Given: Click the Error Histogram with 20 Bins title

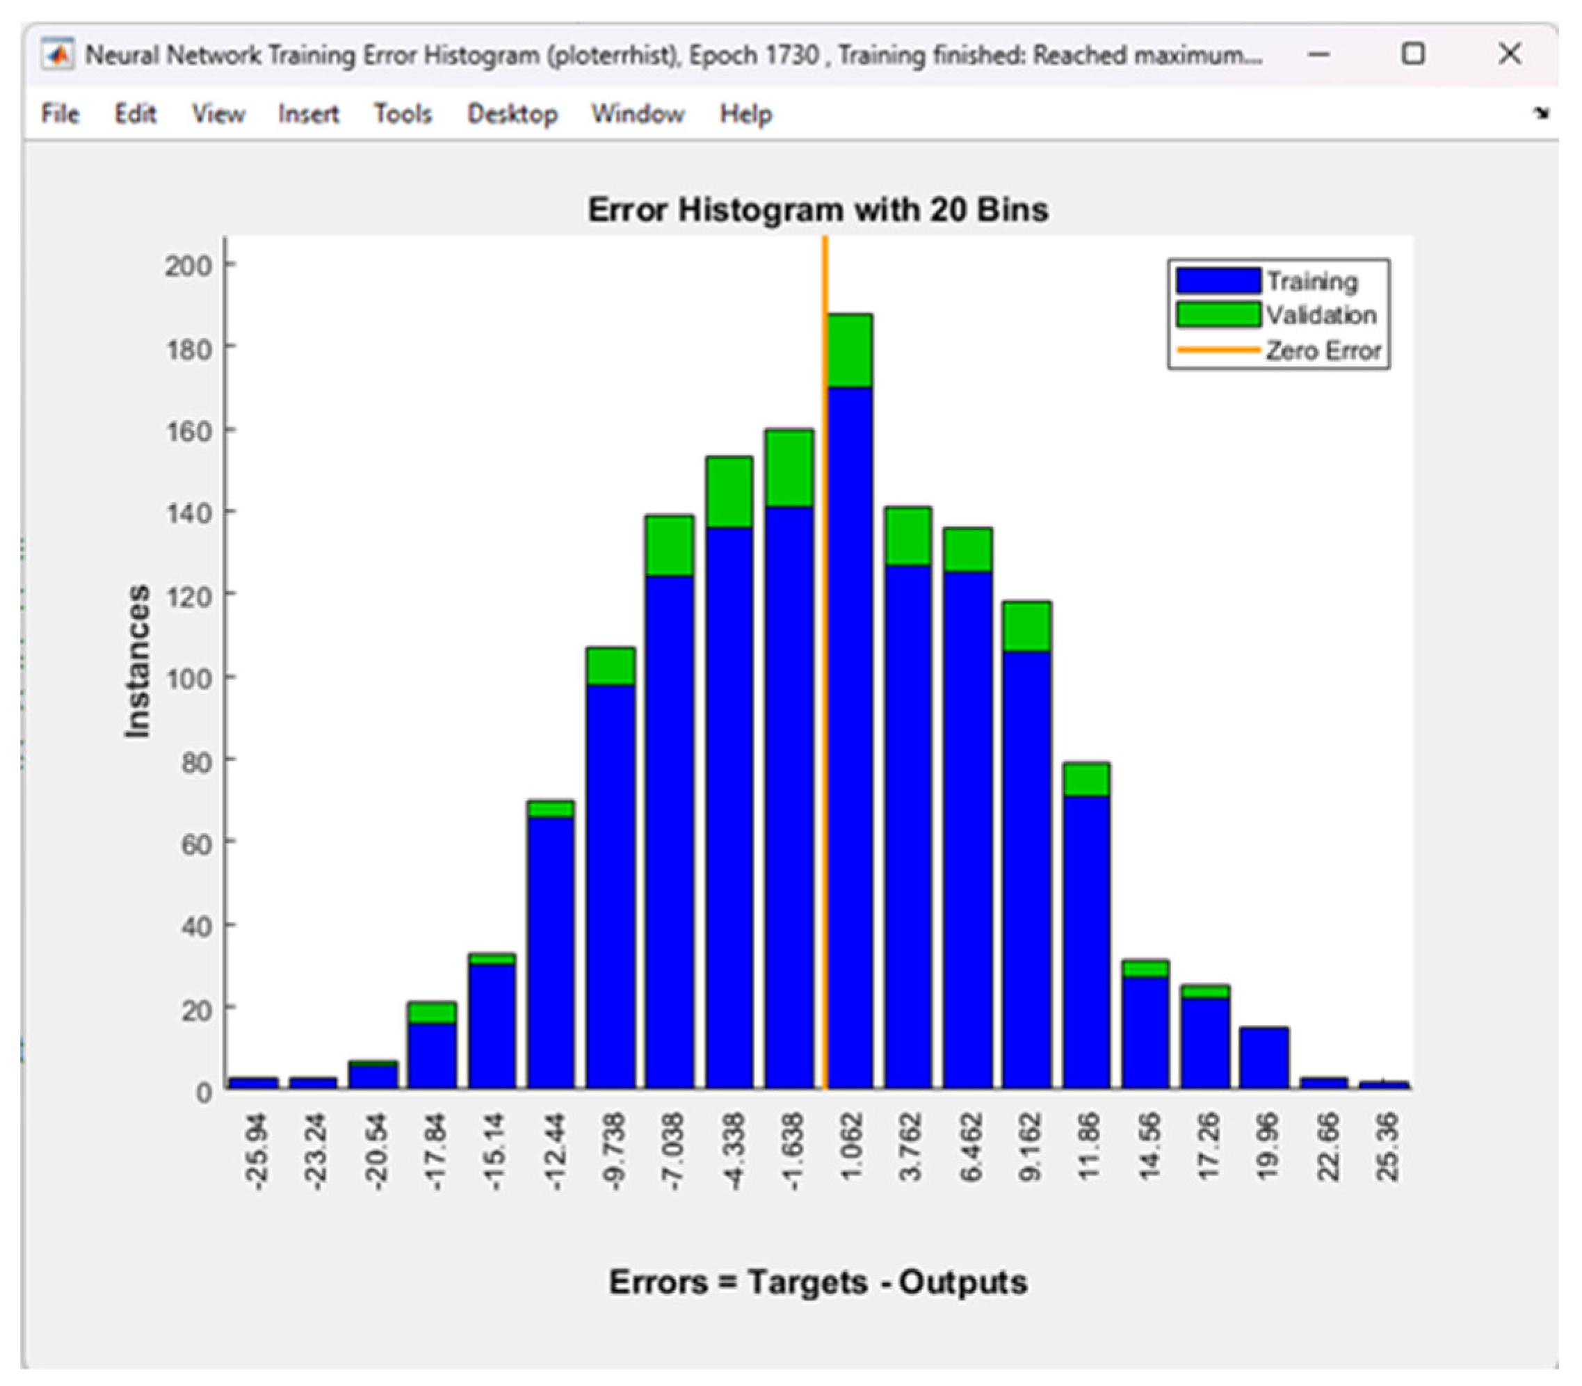Looking at the screenshot, I should pos(818,209).
